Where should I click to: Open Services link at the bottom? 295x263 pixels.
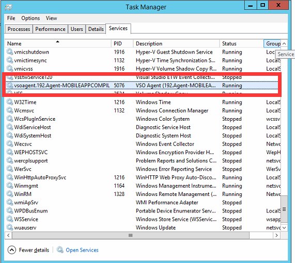tap(82, 250)
